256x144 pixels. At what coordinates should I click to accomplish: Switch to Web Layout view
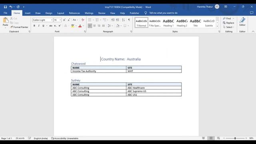pos(218,138)
